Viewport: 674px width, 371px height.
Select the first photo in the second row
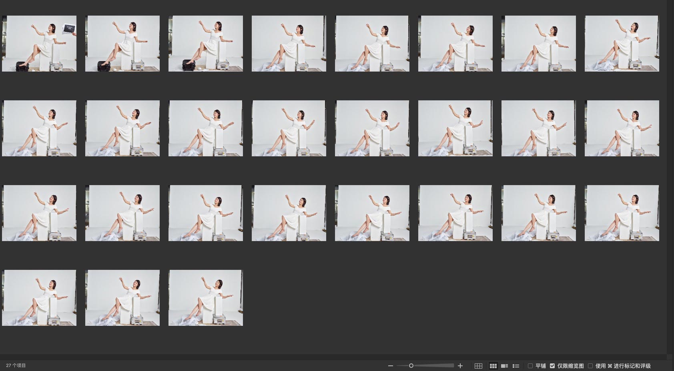pos(39,128)
